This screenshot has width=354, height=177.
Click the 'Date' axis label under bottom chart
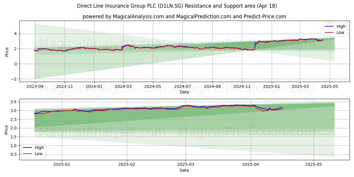(x=184, y=170)
